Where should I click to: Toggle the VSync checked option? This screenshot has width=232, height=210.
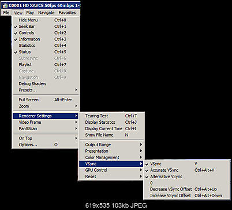(187, 164)
